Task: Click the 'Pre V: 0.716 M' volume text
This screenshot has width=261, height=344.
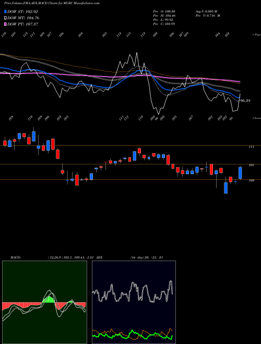Action: (x=208, y=16)
